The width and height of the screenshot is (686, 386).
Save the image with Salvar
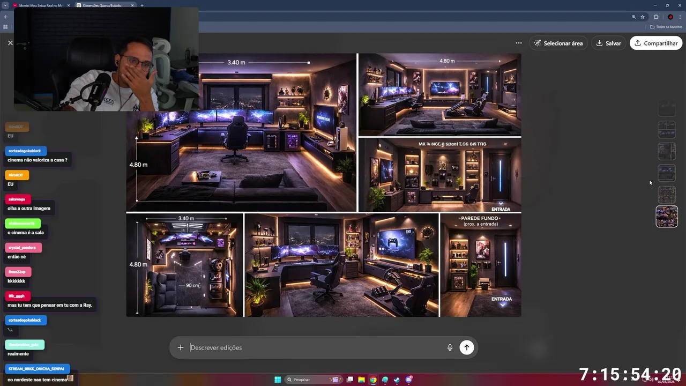click(608, 43)
